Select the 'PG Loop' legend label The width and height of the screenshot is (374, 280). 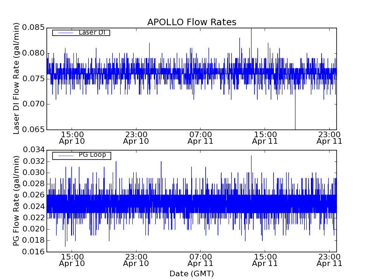(92, 155)
